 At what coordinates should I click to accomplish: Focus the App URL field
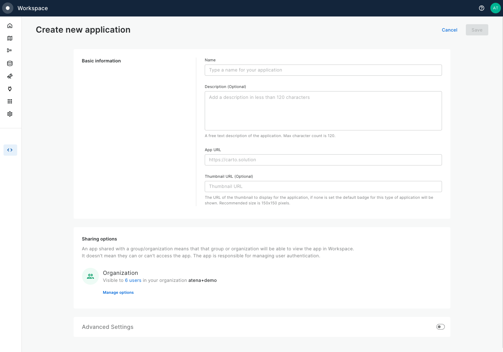pos(323,160)
